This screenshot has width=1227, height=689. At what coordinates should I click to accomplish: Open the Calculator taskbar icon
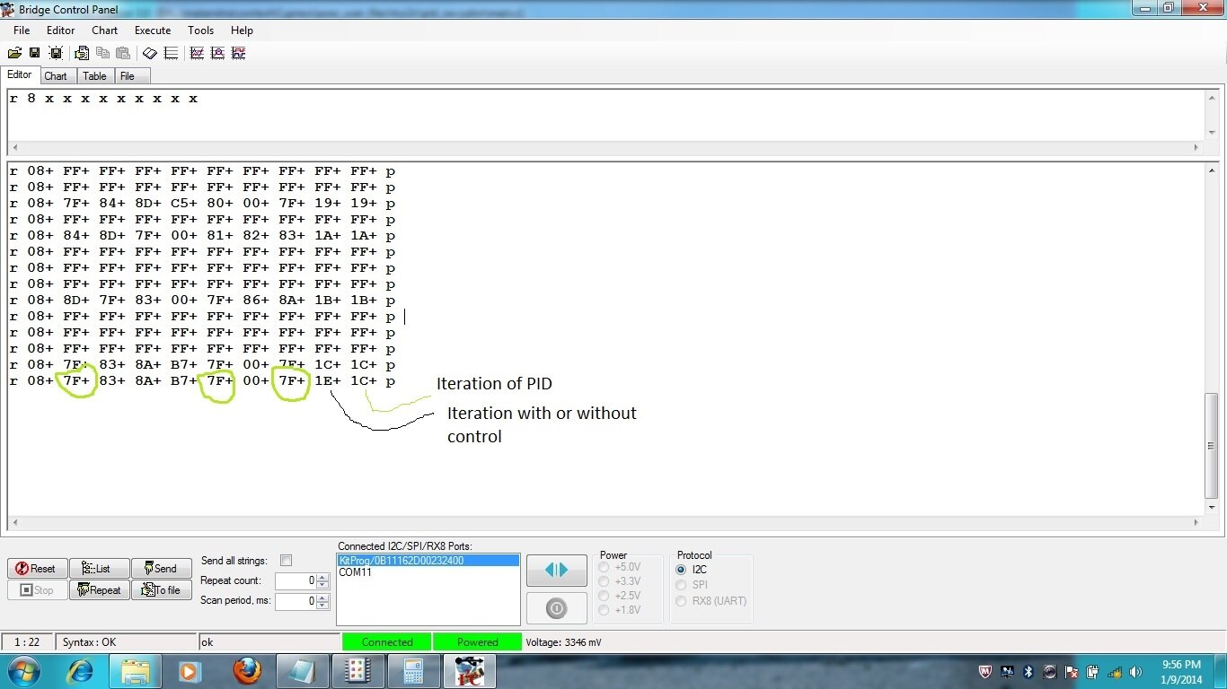[414, 671]
